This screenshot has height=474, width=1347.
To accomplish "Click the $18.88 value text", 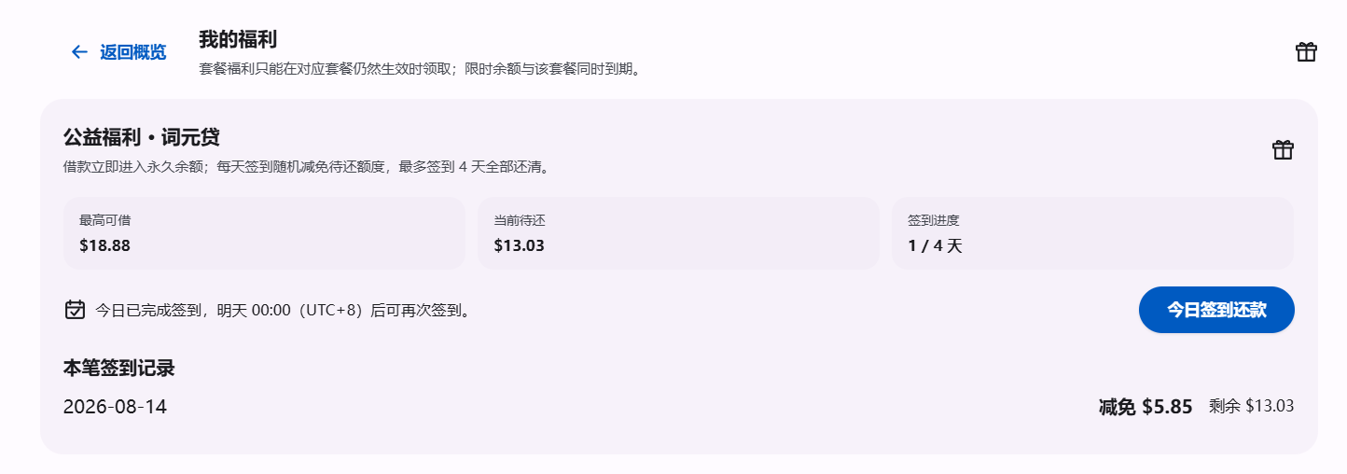I will [x=104, y=246].
